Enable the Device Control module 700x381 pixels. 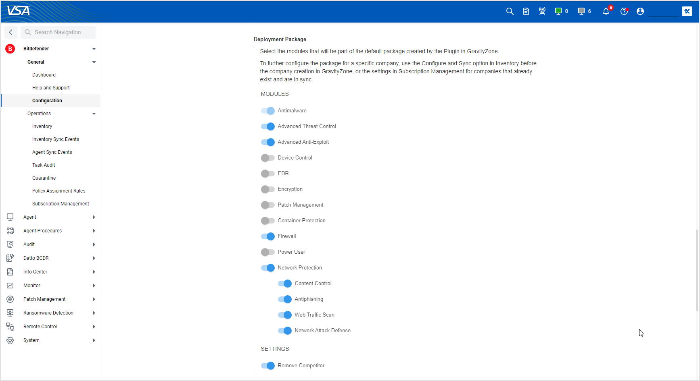tap(267, 157)
